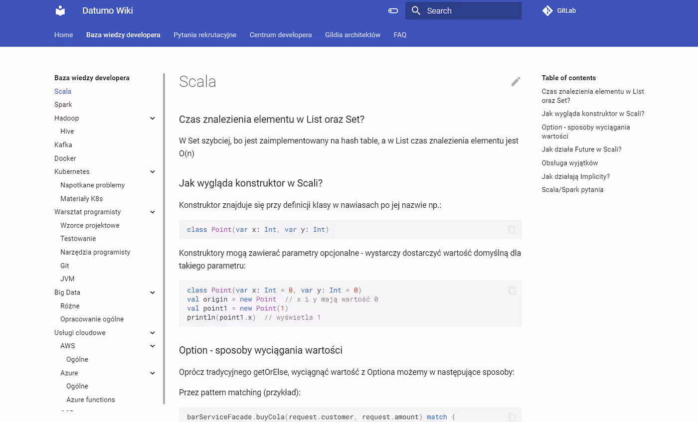Collapse the Usługi cloudowe chevron

click(x=153, y=332)
